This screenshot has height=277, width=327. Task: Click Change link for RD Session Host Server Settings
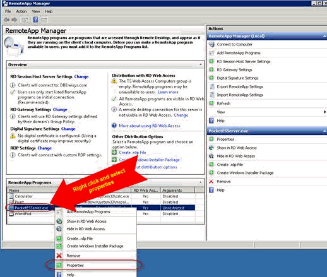click(x=81, y=76)
